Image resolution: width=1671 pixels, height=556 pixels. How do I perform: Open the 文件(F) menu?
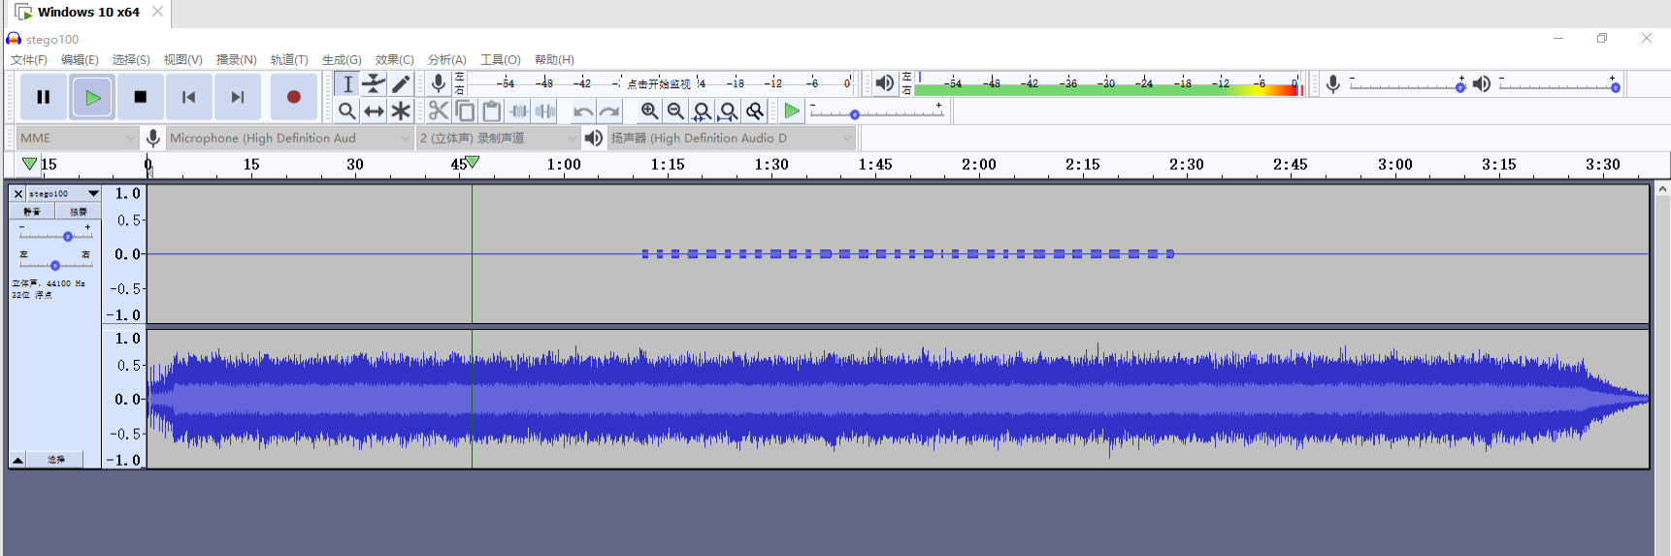coord(29,59)
